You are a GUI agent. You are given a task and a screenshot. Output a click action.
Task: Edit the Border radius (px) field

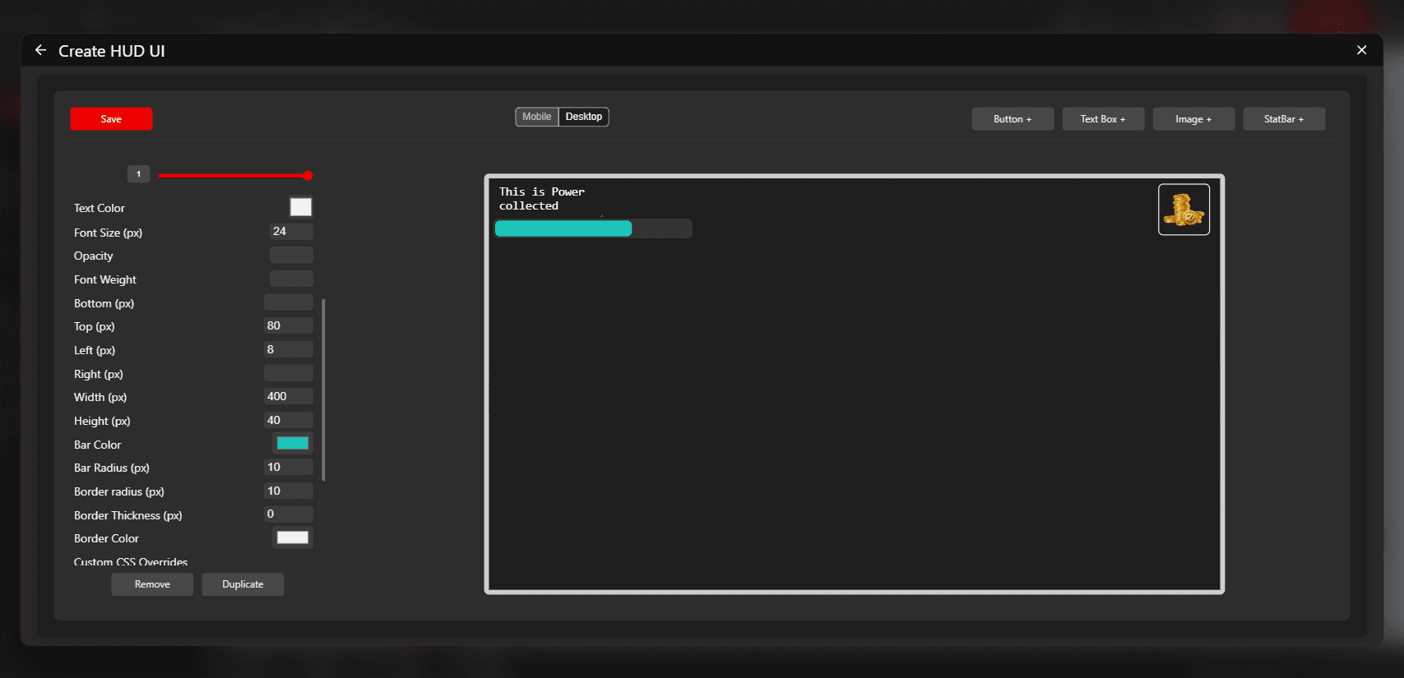pos(289,491)
